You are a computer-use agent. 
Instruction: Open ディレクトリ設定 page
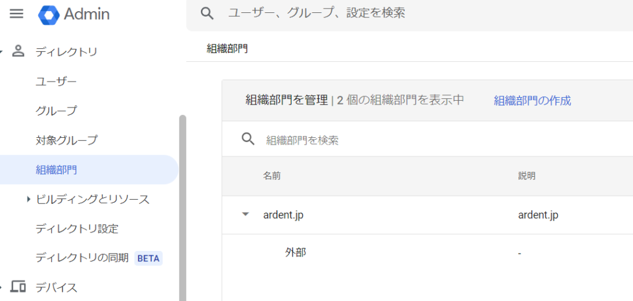(77, 229)
